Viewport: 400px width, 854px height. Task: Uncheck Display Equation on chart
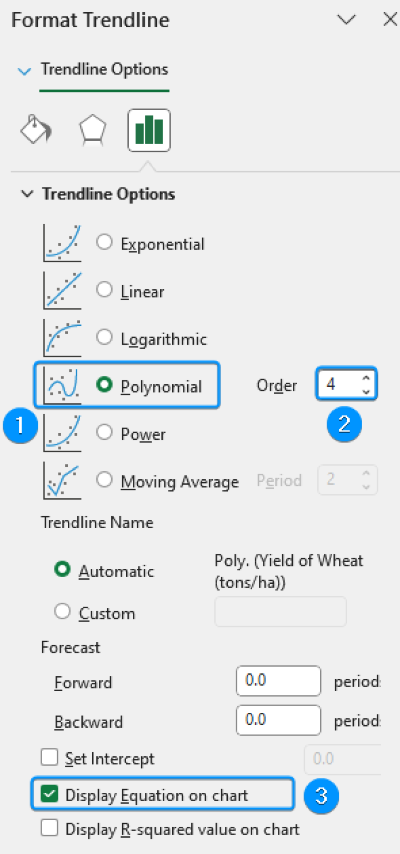point(49,795)
